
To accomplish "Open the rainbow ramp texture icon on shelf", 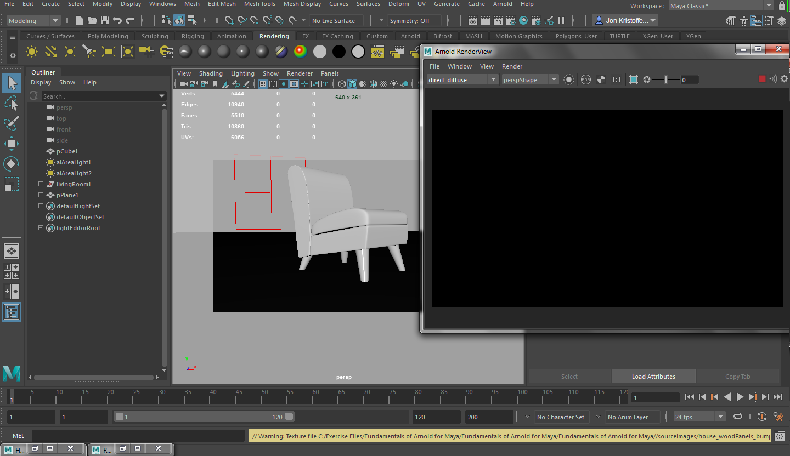I will click(300, 51).
